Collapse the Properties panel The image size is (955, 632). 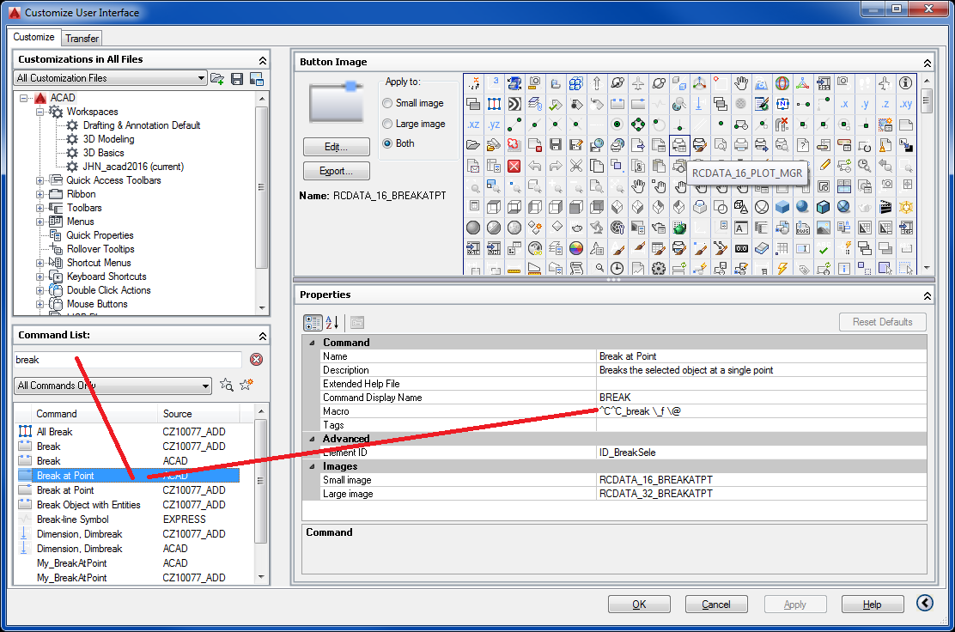[x=927, y=296]
